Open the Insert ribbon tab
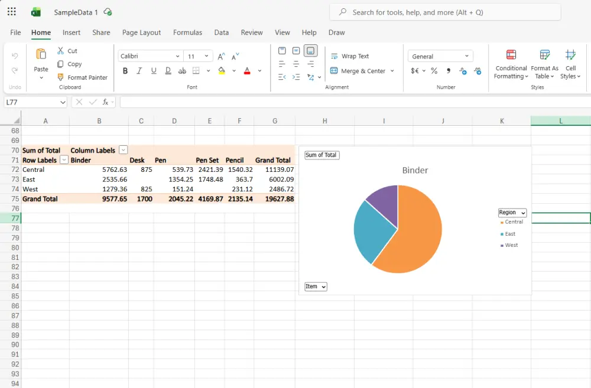 (x=72, y=32)
